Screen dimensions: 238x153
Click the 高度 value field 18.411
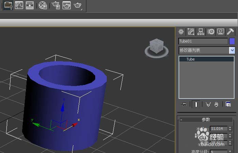coord(219,143)
